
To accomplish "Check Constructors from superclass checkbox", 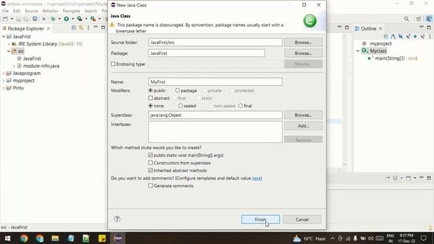I will [151, 163].
